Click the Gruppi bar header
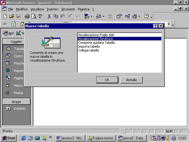This screenshot has height=142, width=189. 17,102
